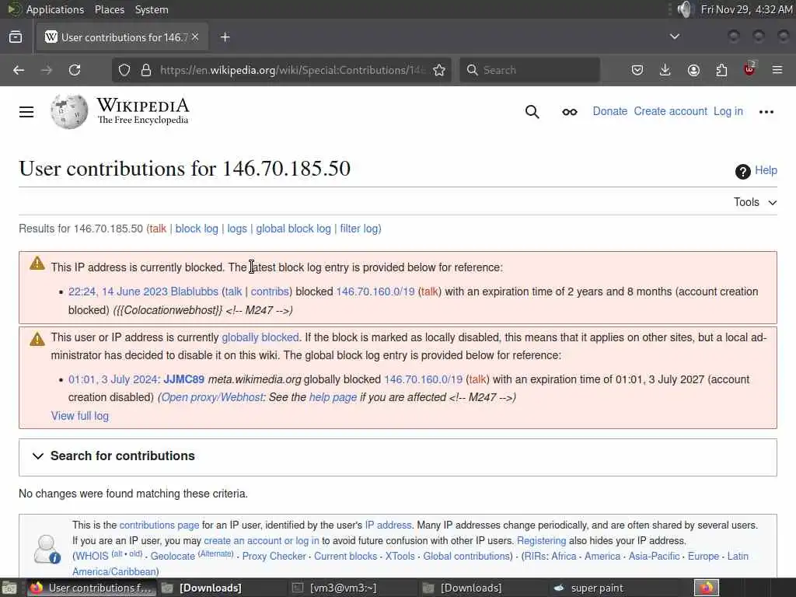Click Create account link
Image resolution: width=796 pixels, height=597 pixels.
[670, 111]
